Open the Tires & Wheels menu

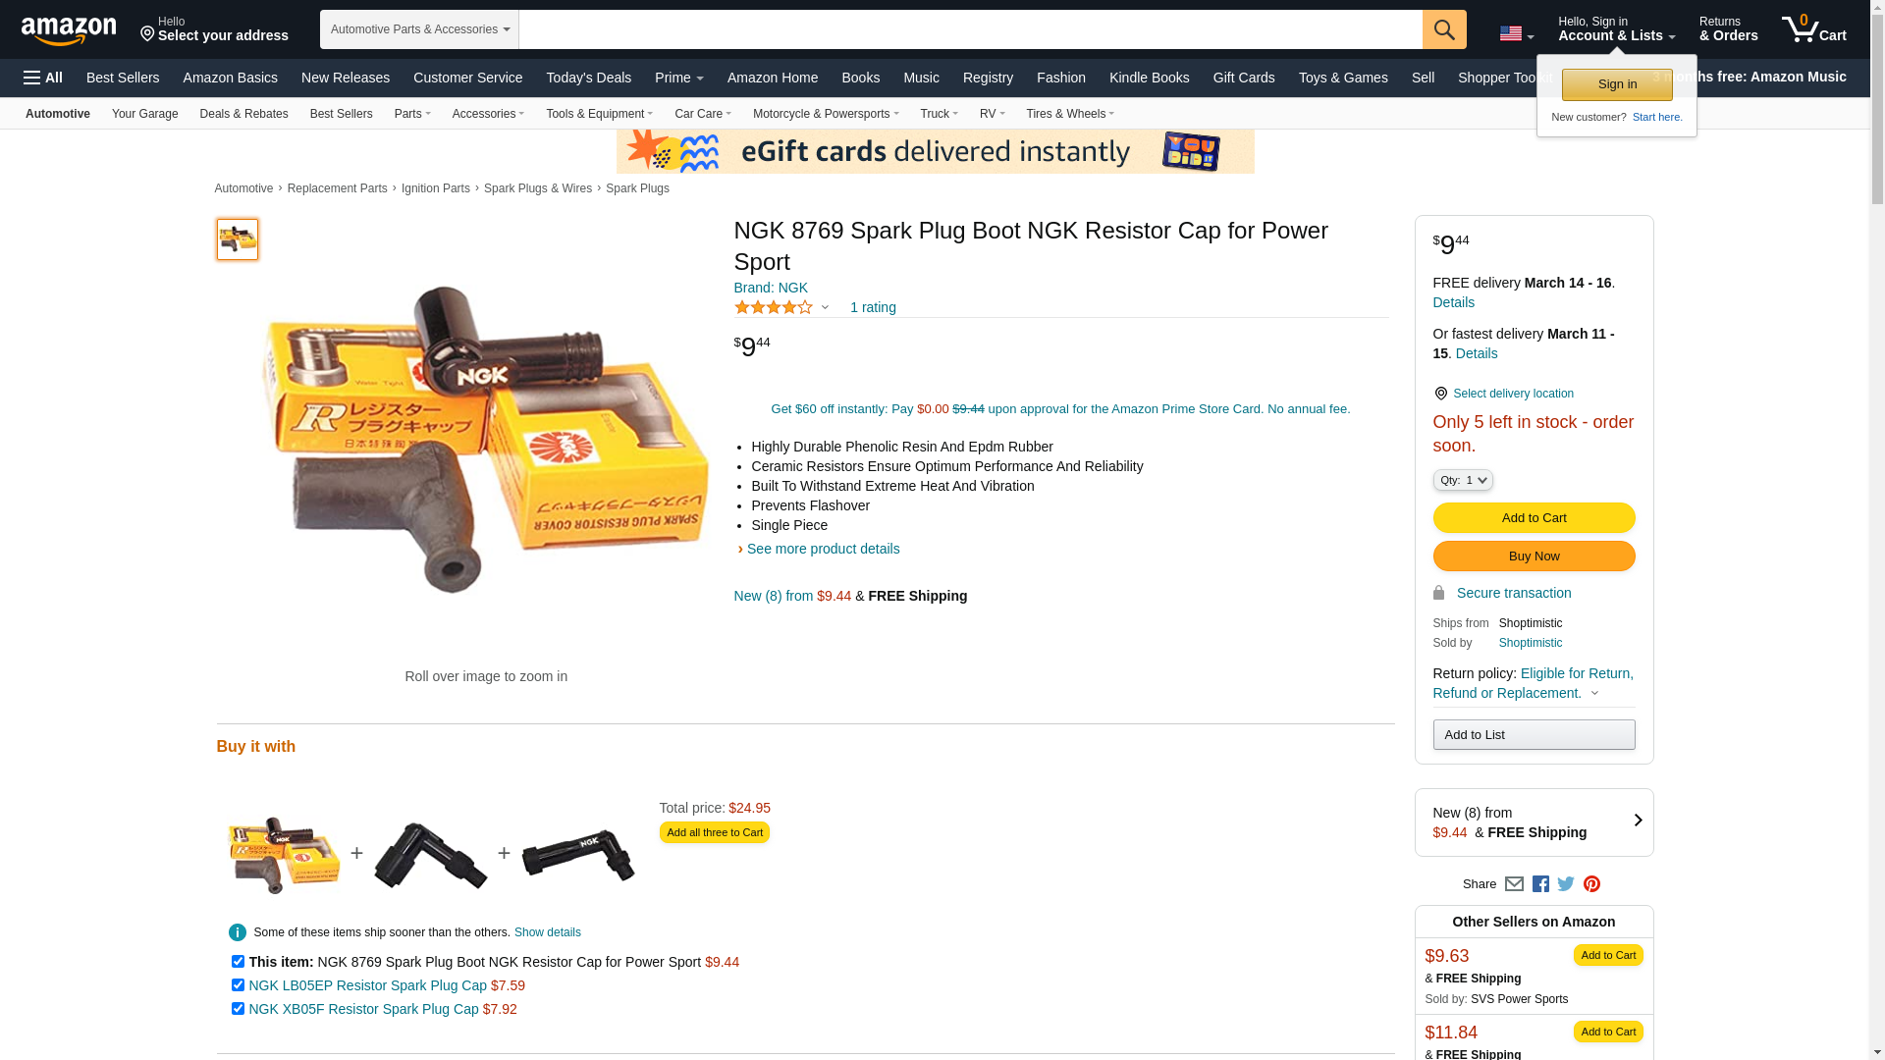pyautogui.click(x=1070, y=114)
